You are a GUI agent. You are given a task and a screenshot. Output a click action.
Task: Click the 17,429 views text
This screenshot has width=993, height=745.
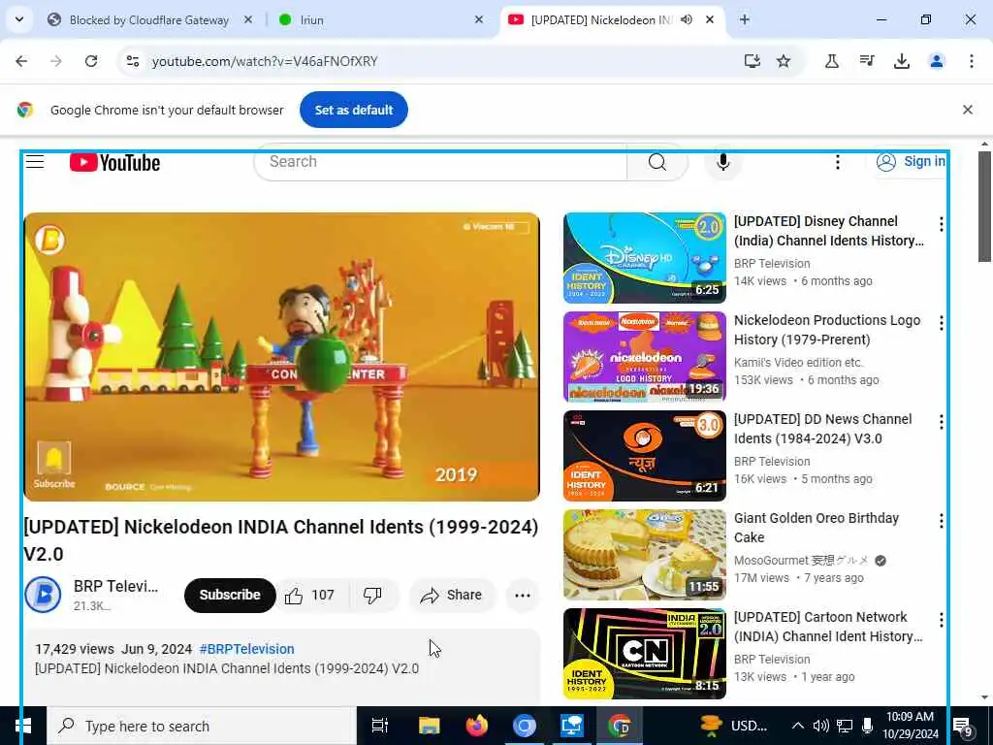[x=74, y=649]
